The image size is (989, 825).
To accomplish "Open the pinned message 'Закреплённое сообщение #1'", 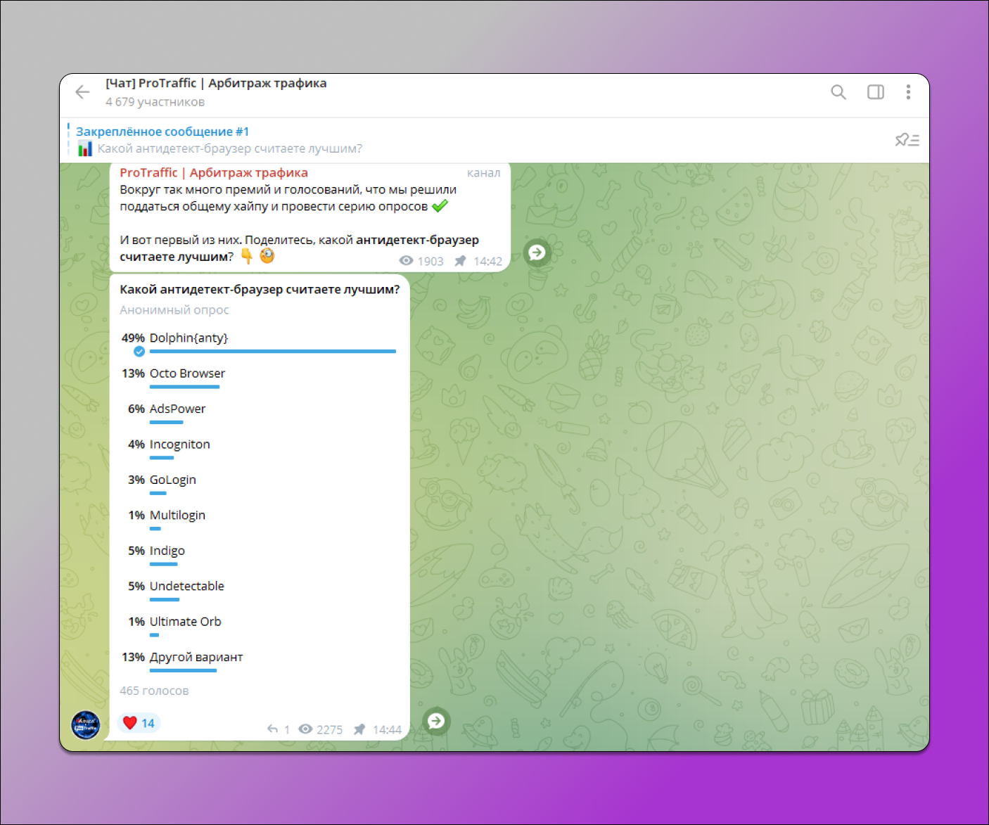I will 162,132.
